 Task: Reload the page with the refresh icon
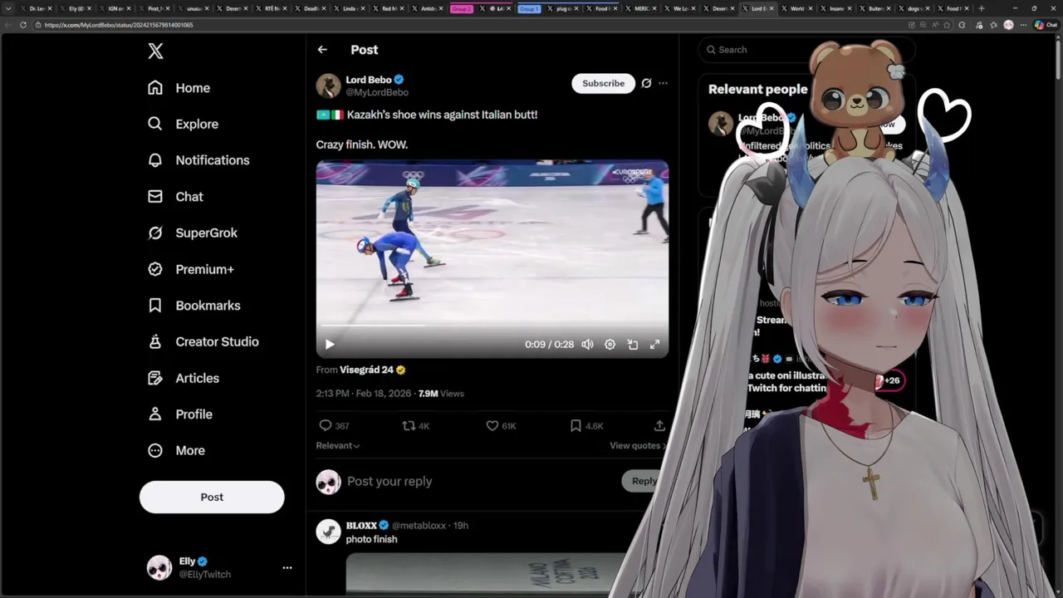pos(23,25)
